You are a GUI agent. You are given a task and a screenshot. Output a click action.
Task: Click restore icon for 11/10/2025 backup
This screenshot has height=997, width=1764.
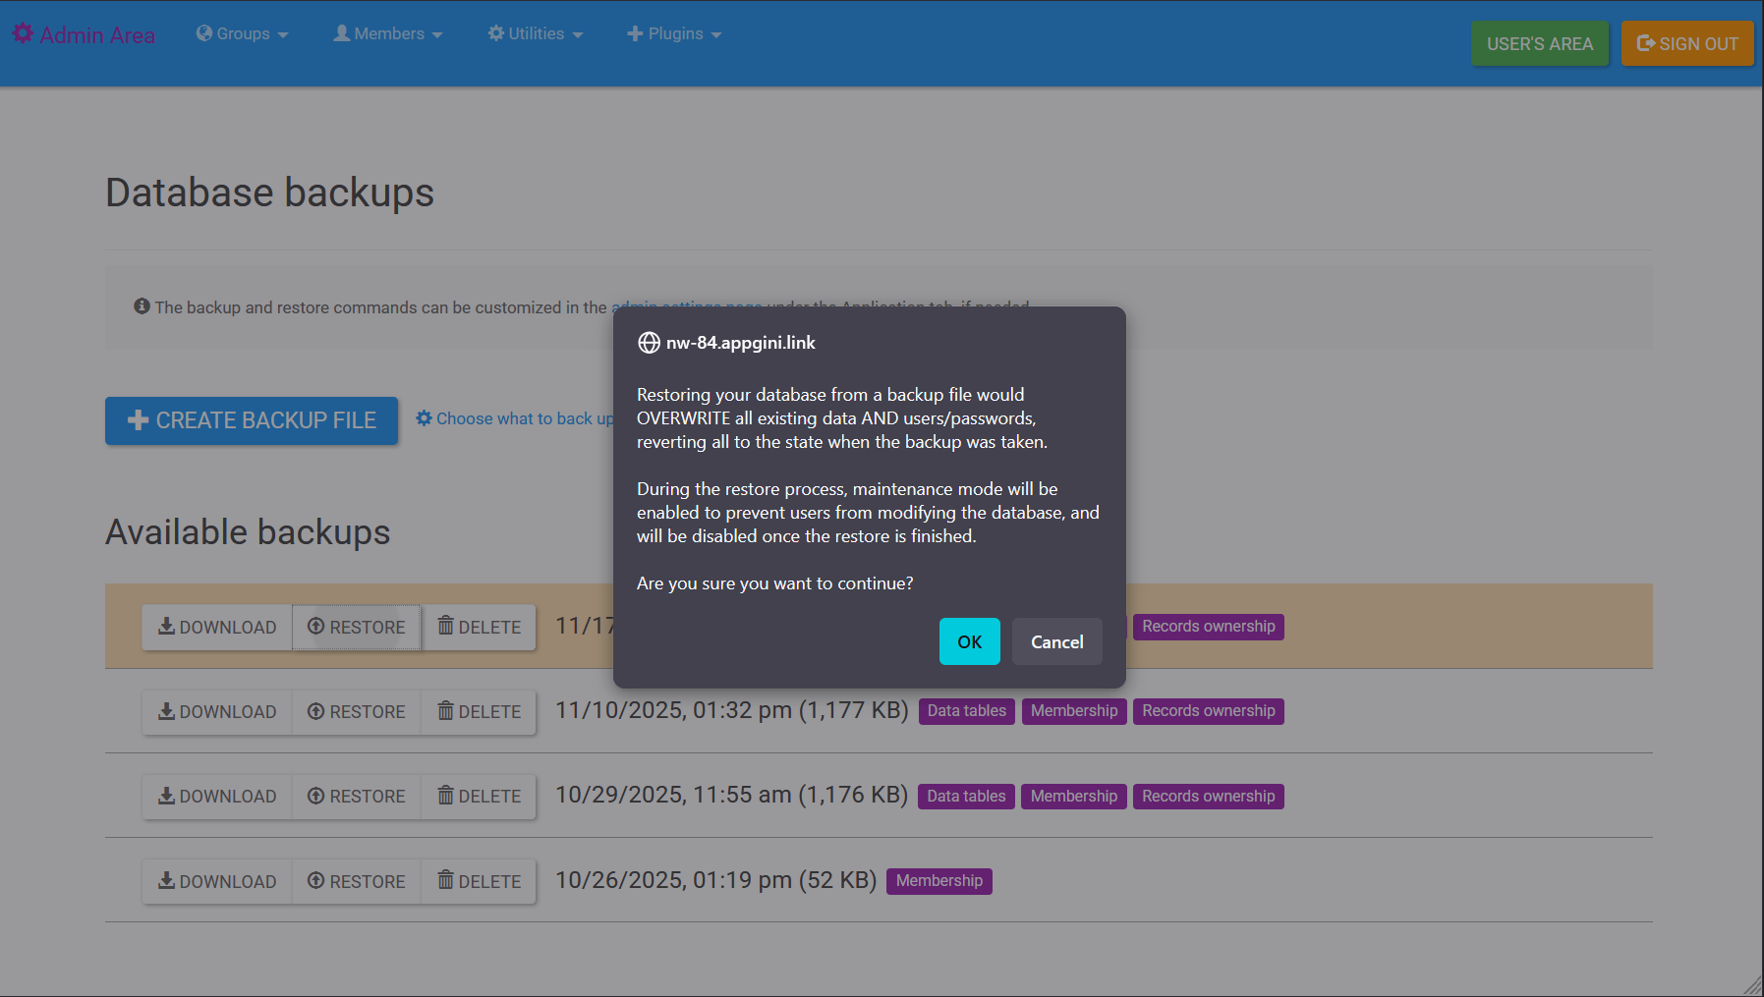(316, 711)
